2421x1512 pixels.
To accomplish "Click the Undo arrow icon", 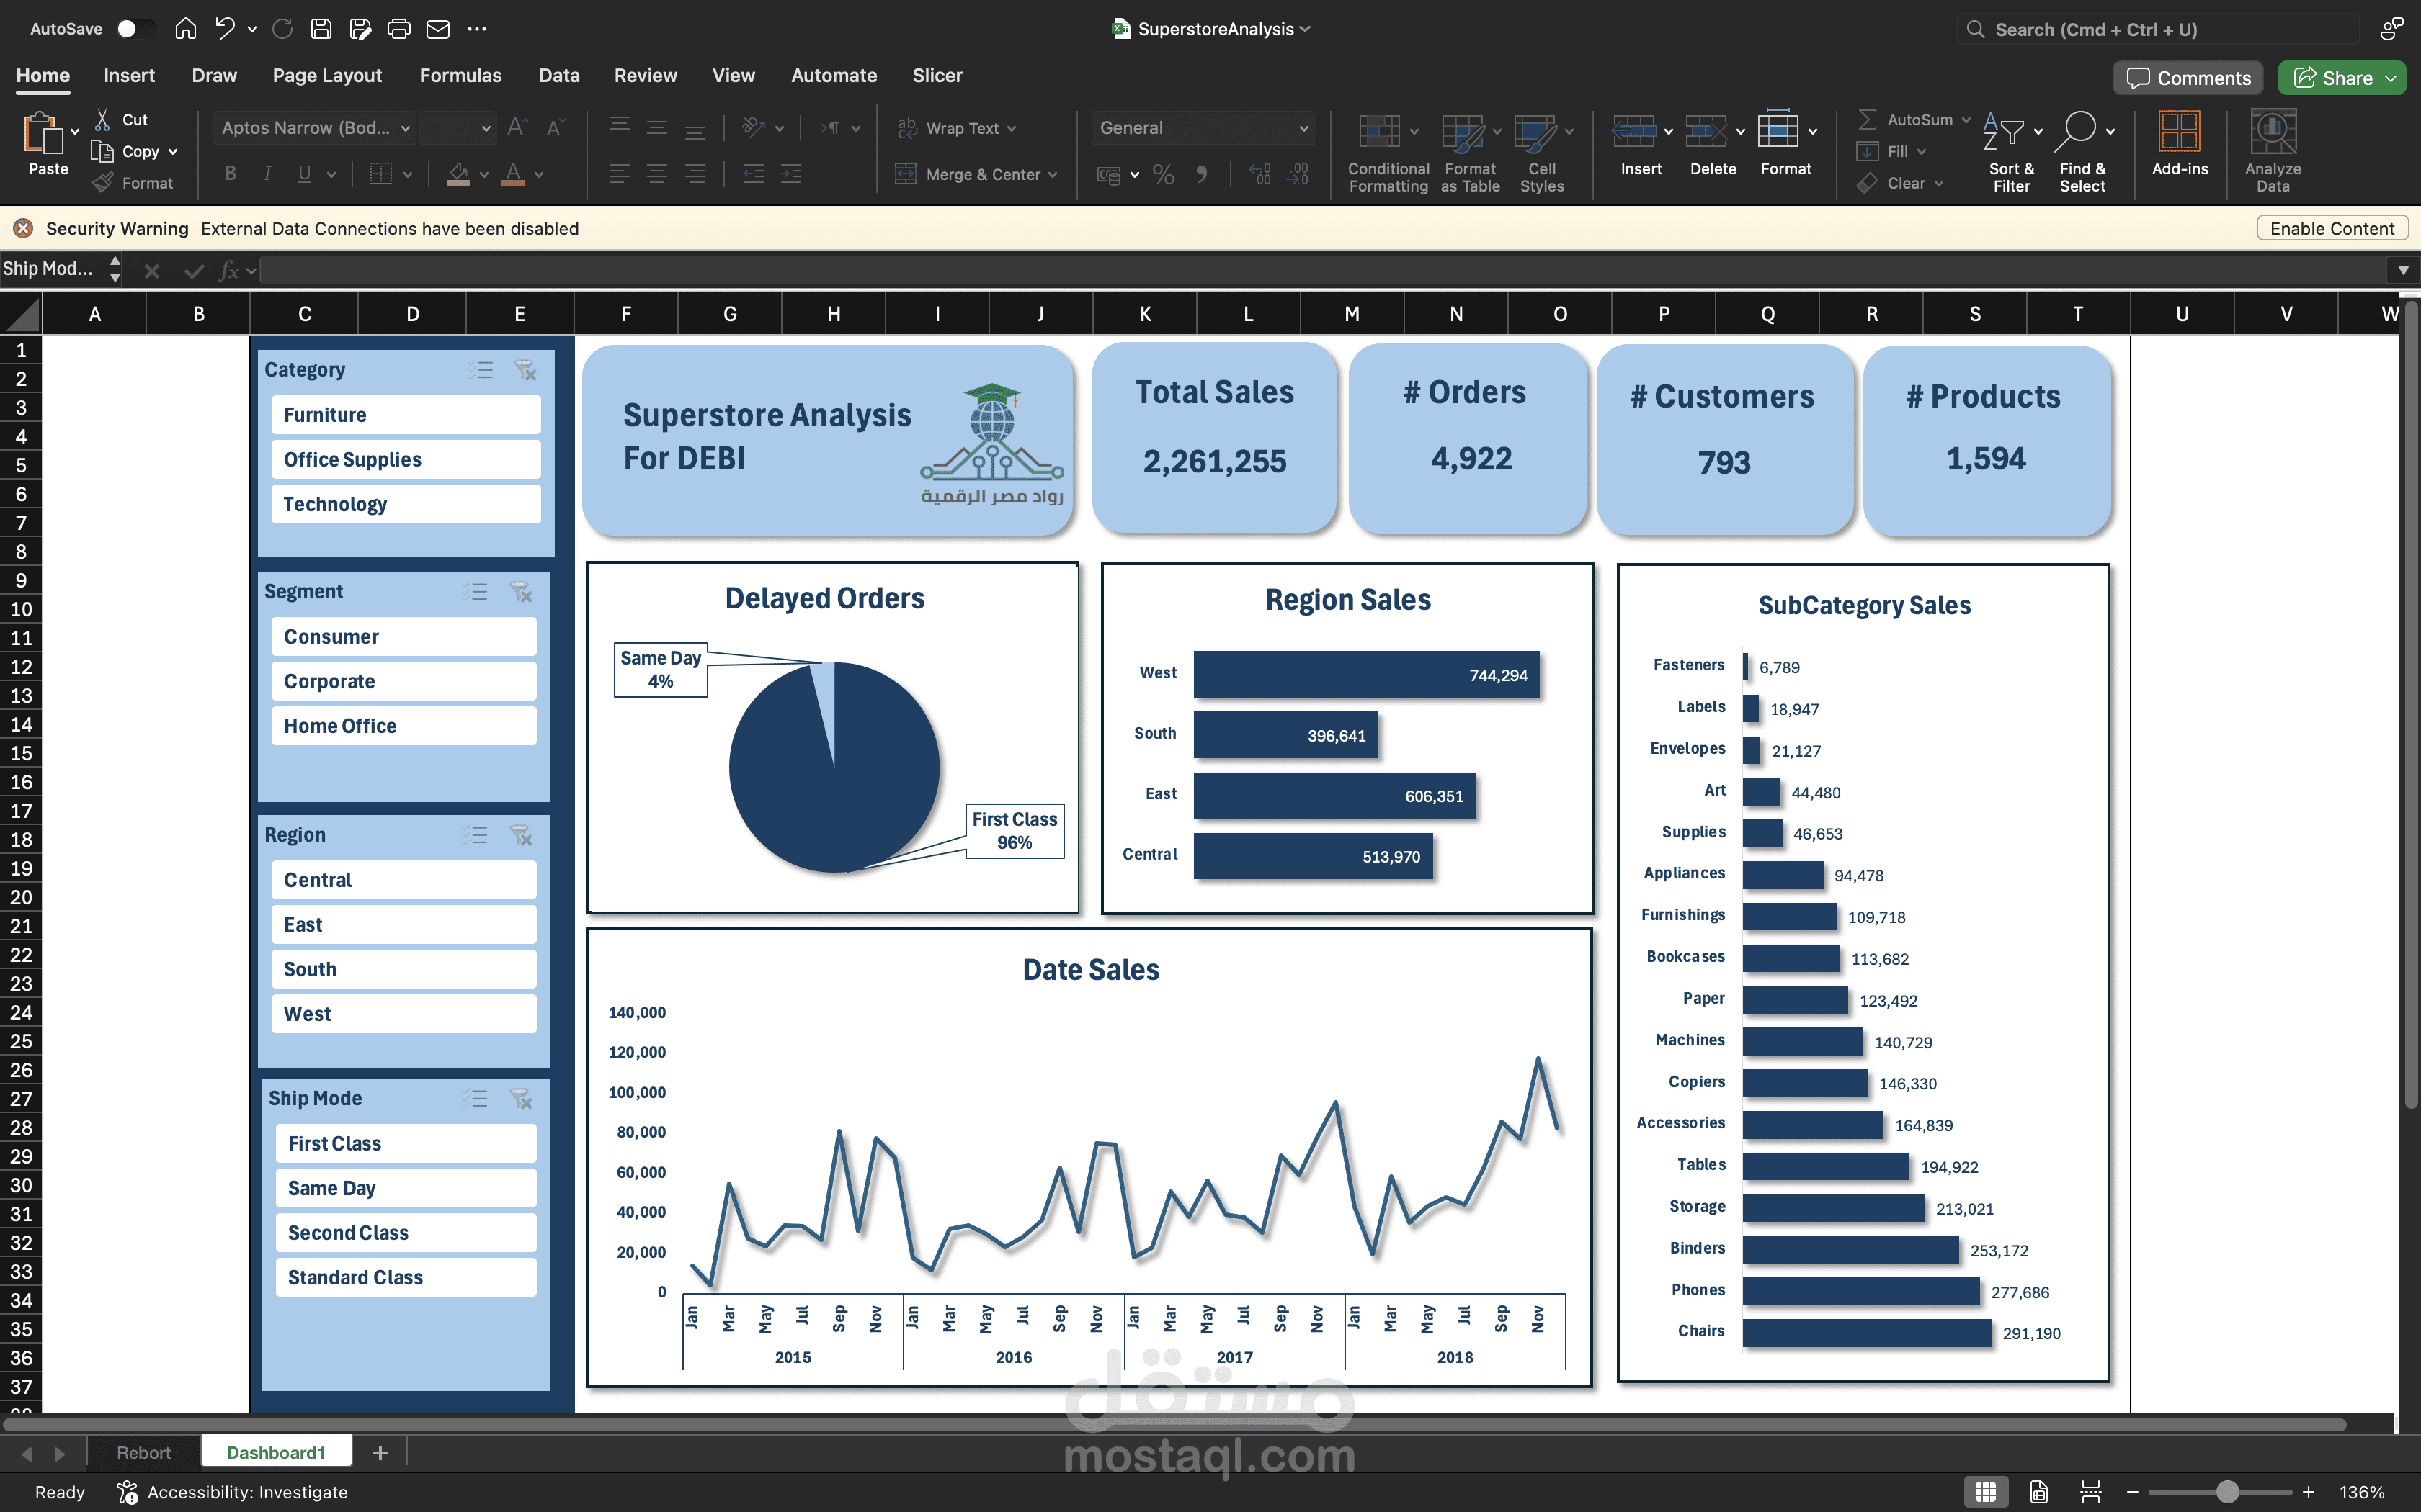I will [x=225, y=29].
